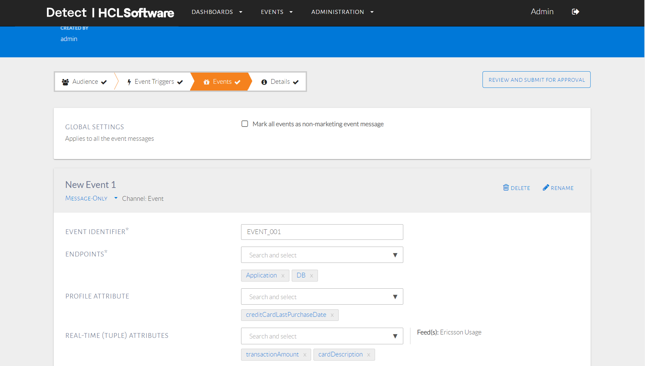This screenshot has width=645, height=366.
Task: Click the Event Identifier input field
Action: (x=322, y=232)
